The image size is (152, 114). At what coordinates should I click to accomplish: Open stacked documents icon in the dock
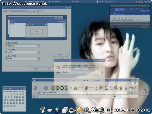point(65,110)
